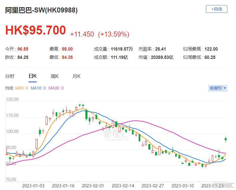Image resolution: width=236 pixels, height=190 pixels.
Task: Click the 今开 value 96.85
Action: pyautogui.click(x=23, y=49)
